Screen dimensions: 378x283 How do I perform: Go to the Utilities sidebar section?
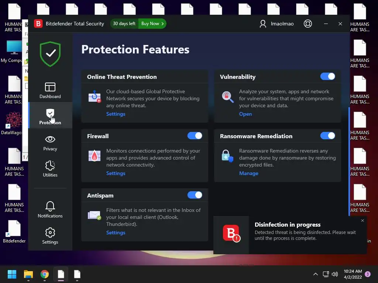[50, 169]
